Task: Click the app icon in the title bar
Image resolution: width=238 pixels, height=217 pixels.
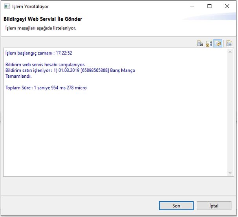Action: pyautogui.click(x=7, y=7)
